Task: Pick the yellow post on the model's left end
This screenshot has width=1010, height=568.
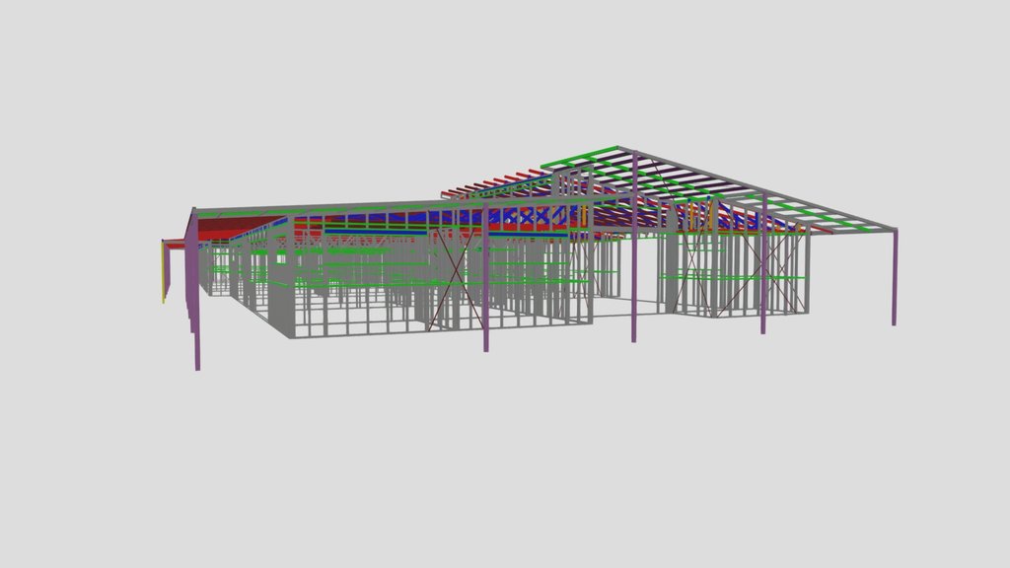Action: 163,271
